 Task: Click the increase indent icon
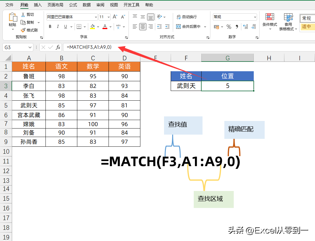click(x=167, y=26)
